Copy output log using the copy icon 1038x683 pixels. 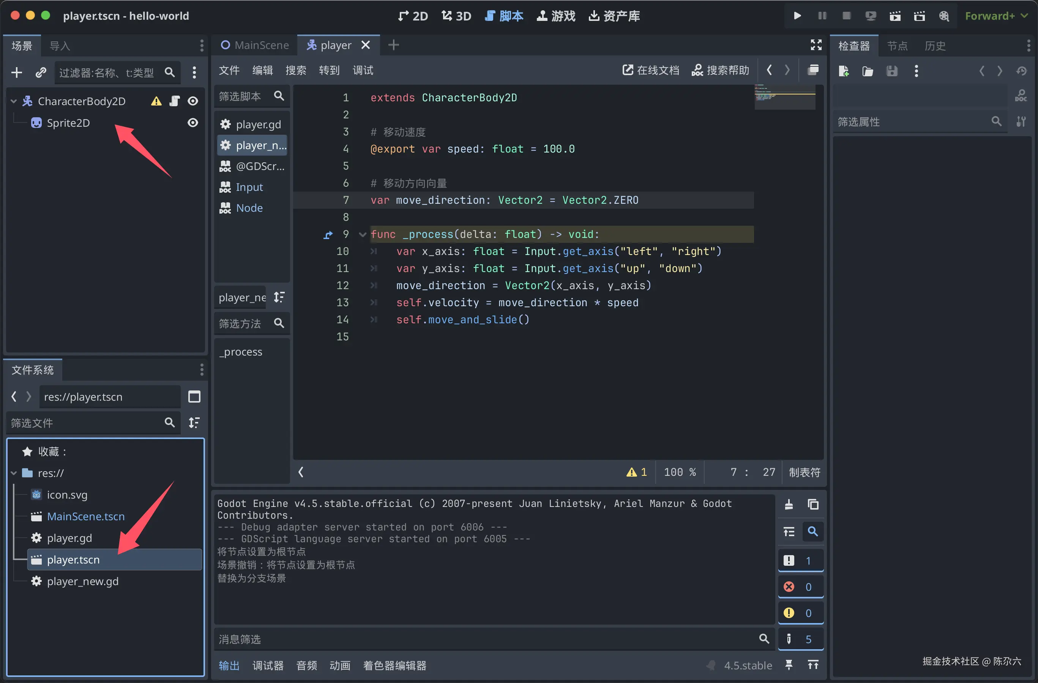click(812, 504)
